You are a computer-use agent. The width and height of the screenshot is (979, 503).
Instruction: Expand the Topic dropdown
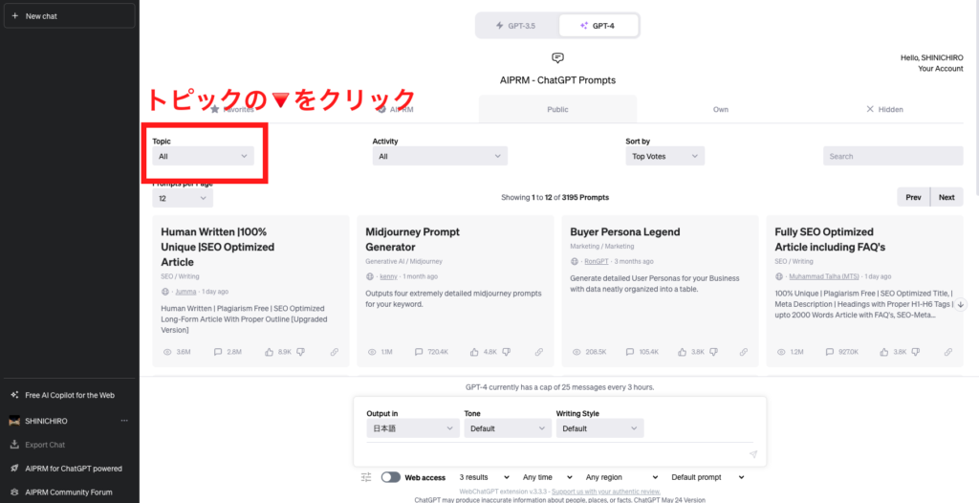[x=203, y=156]
